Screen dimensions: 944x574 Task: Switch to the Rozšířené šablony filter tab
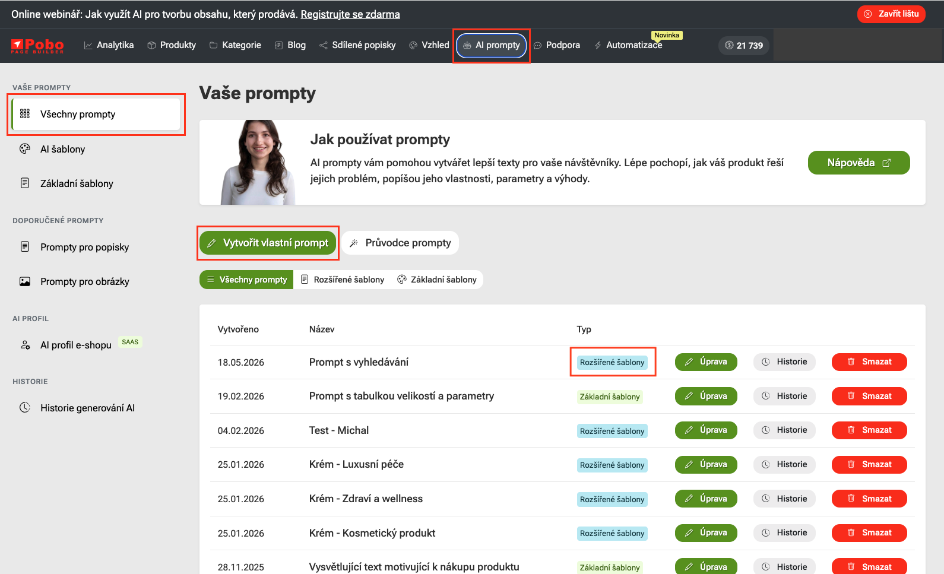click(x=343, y=280)
